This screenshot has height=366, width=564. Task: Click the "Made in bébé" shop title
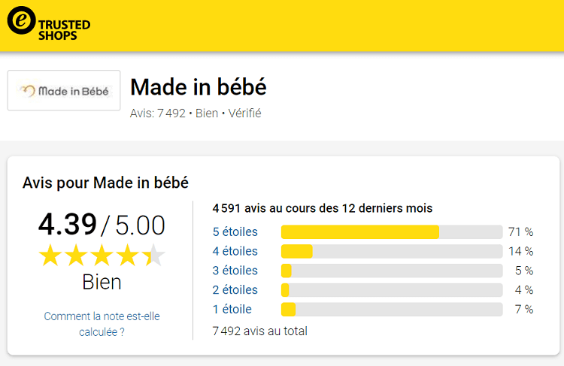199,87
